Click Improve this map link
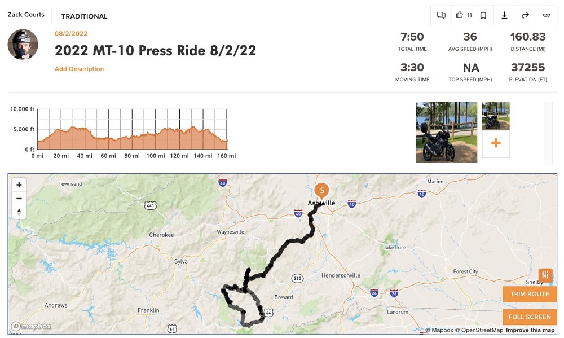The image size is (564, 338). tap(530, 330)
